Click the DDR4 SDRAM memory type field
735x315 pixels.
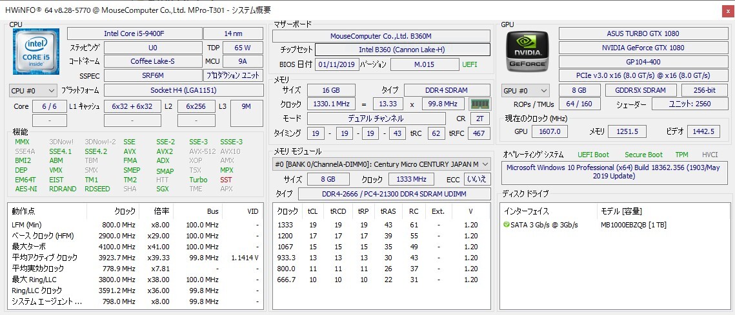[447, 90]
